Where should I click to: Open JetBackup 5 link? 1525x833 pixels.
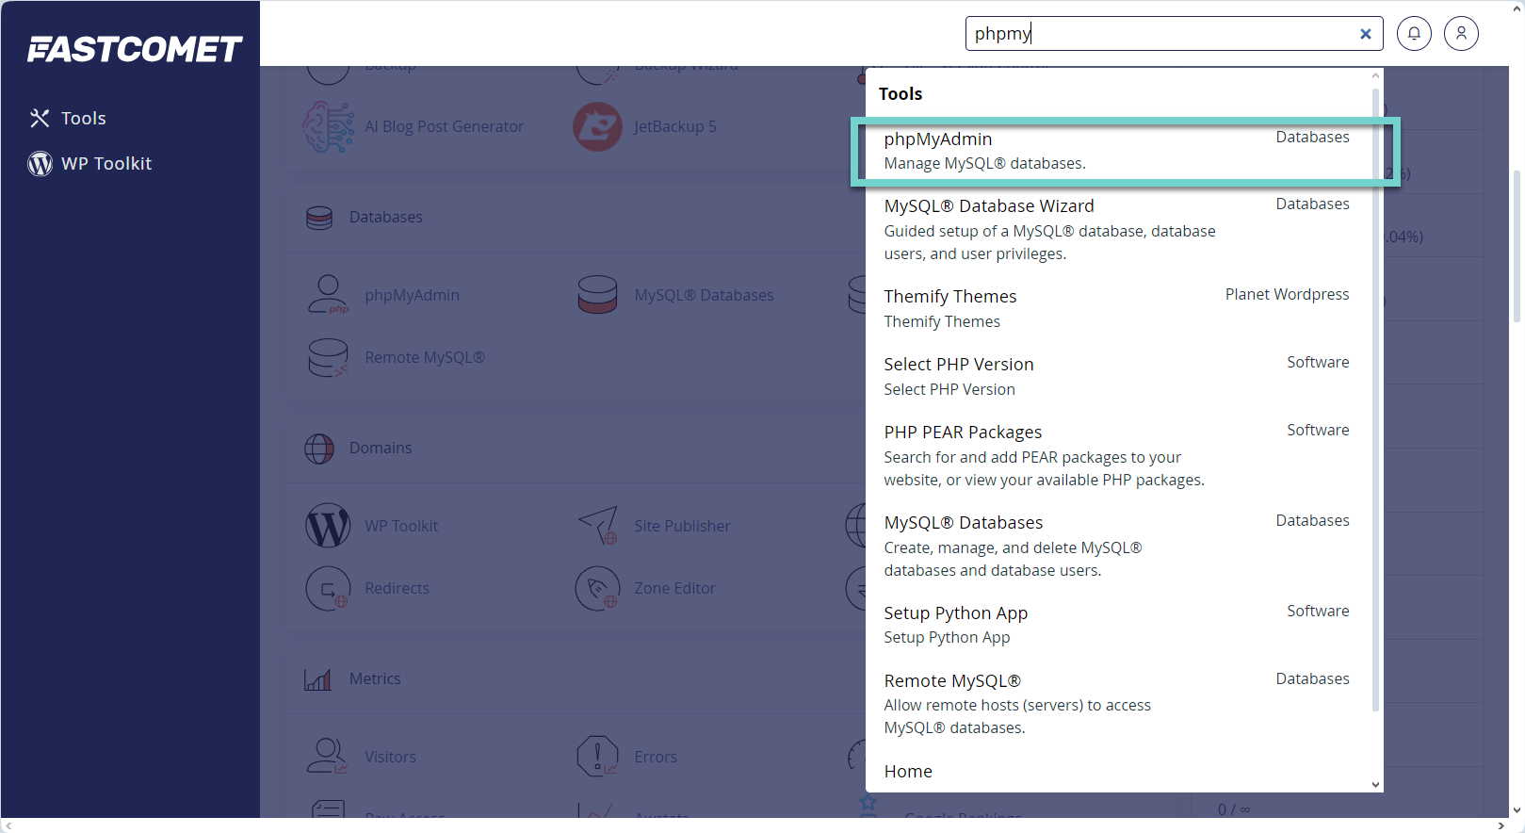coord(675,126)
